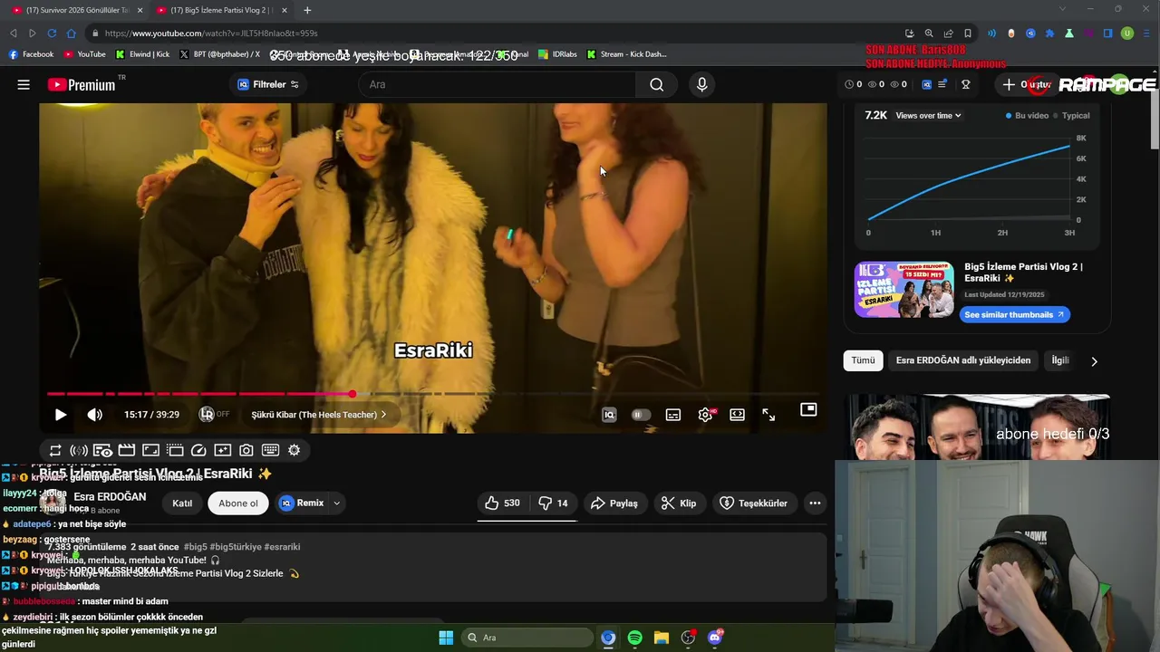1160x652 pixels.
Task: Click the video progress bar scrubber
Action: [352, 394]
